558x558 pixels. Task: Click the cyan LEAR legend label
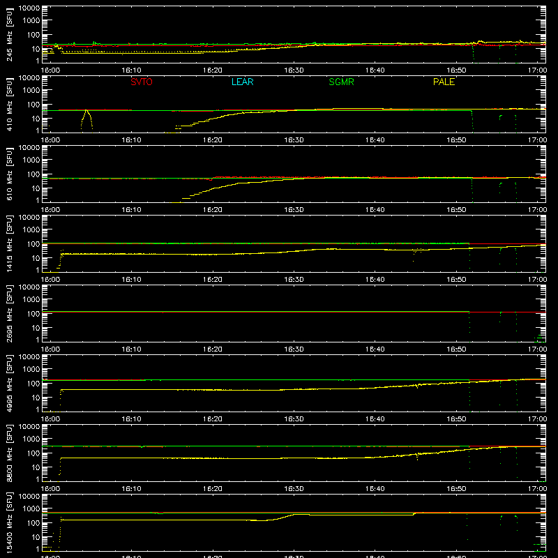click(242, 82)
